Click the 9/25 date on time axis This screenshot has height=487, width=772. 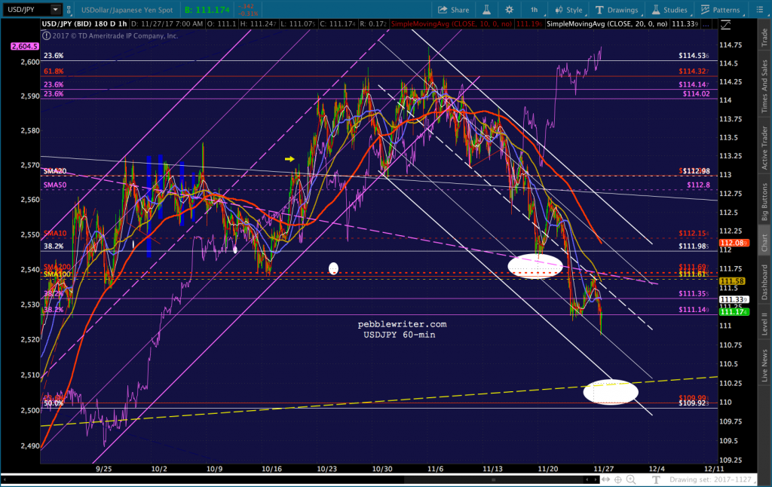coord(103,468)
